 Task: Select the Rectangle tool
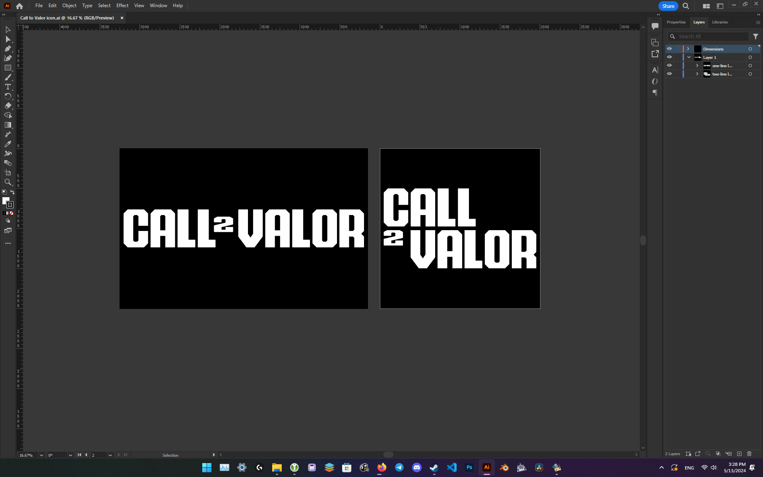8,68
